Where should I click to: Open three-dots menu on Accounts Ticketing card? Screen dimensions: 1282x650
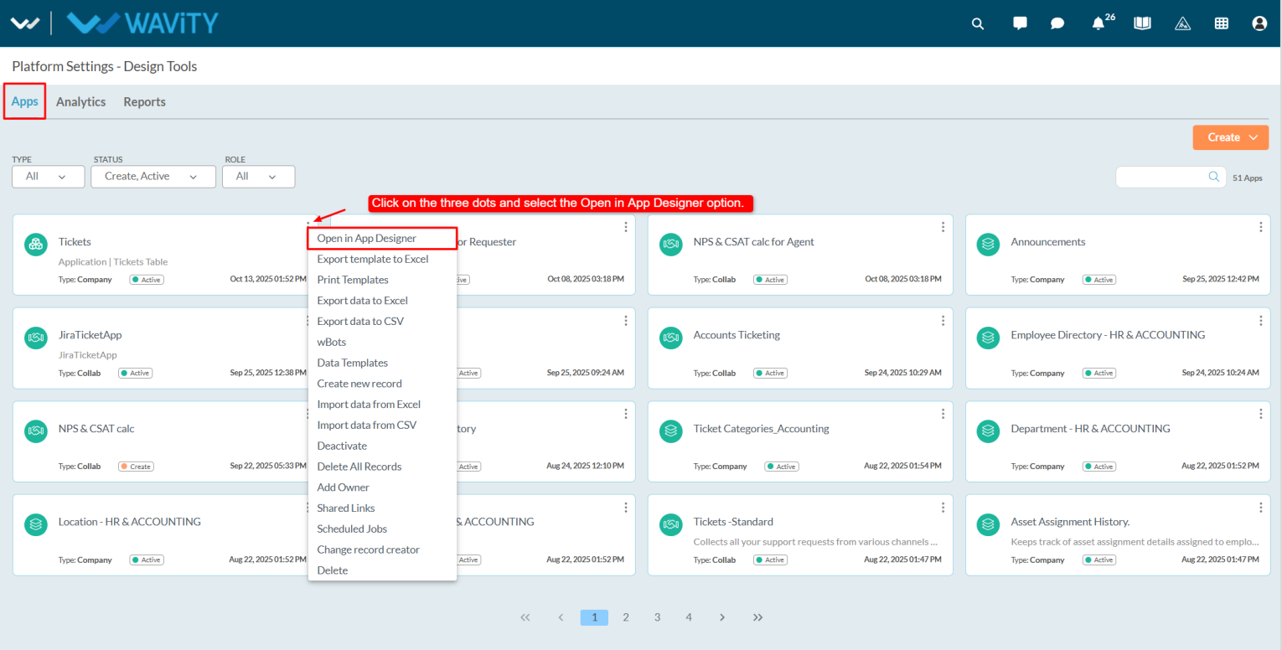943,321
